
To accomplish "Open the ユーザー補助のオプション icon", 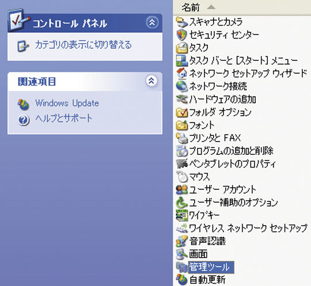I will [181, 203].
